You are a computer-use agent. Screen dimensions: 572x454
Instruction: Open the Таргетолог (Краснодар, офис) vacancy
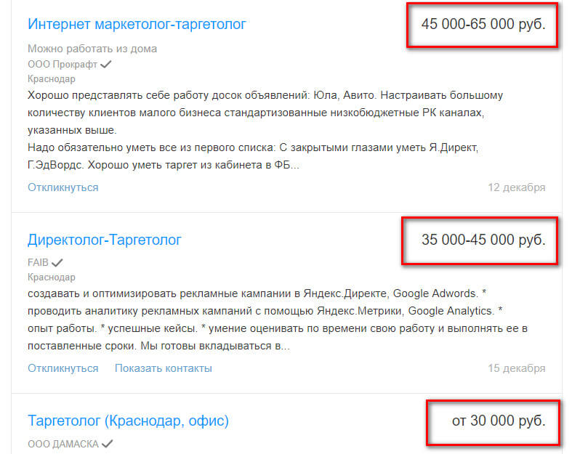click(x=128, y=420)
